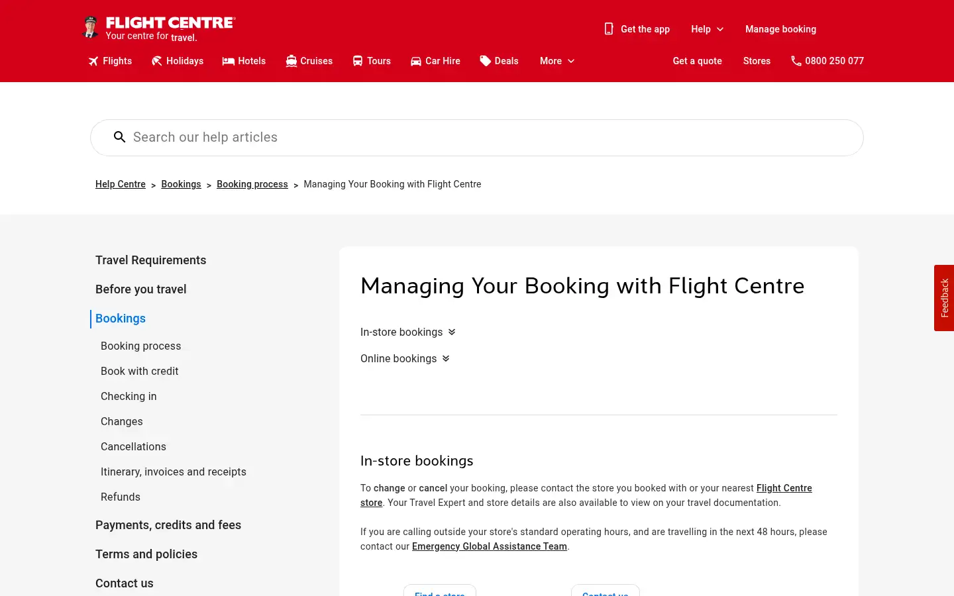Go to Booking process breadcrumb link
Viewport: 954px width, 596px height.
(x=252, y=184)
